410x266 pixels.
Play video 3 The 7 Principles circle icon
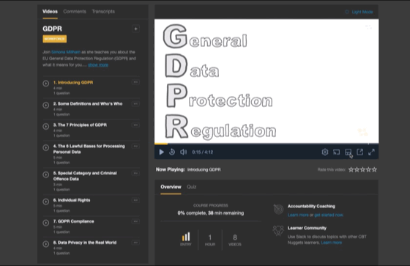45,126
